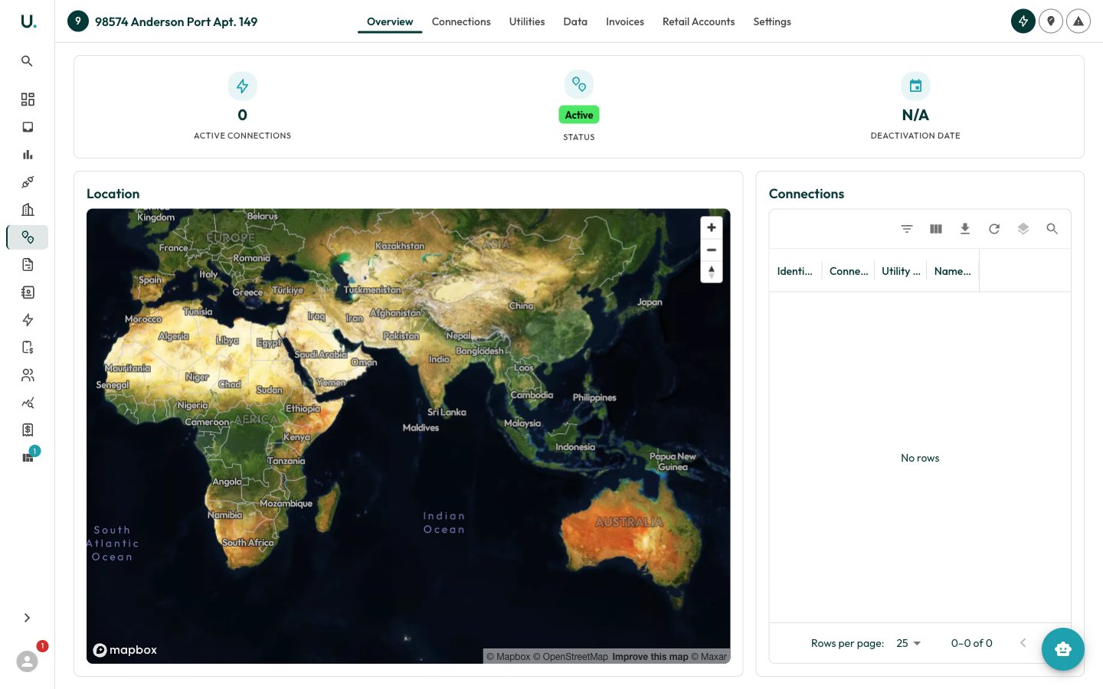Click the © Maxar attribution link
Image resolution: width=1103 pixels, height=689 pixels.
pos(709,657)
